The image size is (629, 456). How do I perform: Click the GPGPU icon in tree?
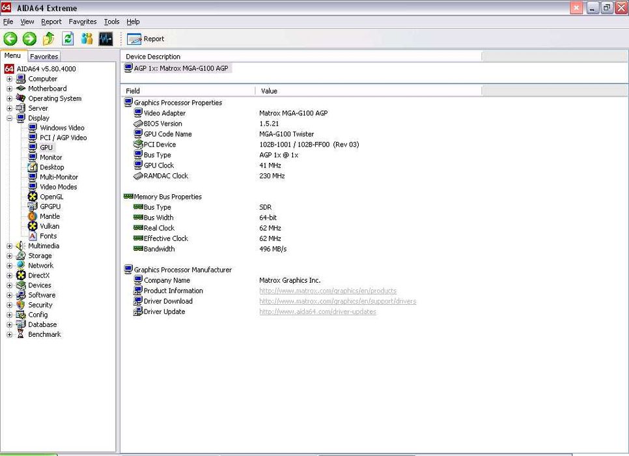(33, 207)
